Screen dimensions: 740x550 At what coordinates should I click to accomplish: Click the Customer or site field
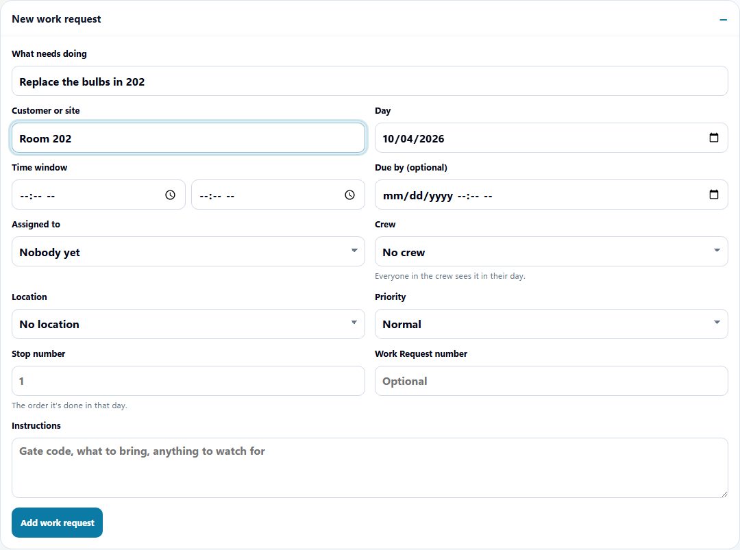click(x=188, y=138)
